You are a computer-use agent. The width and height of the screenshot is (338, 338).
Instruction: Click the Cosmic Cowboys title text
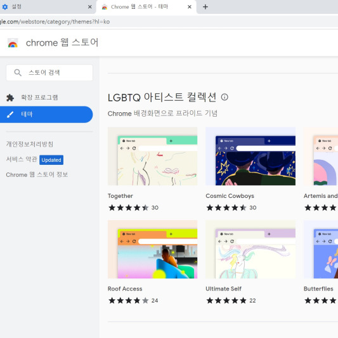click(x=230, y=196)
